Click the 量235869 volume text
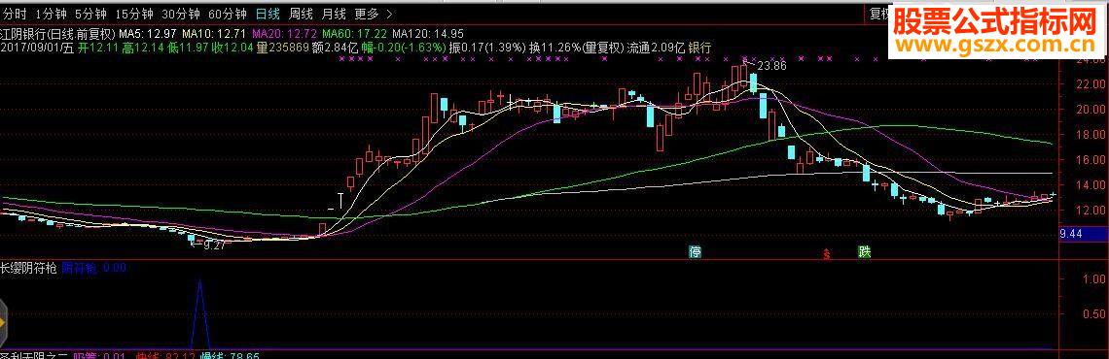This screenshot has width=1109, height=359. click(x=283, y=48)
